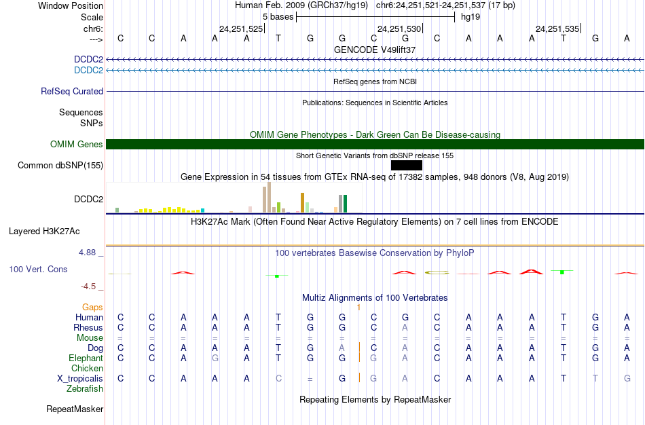The height and width of the screenshot is (425, 645).
Task: Select the X_tropicalis species row label
Action: coord(80,379)
